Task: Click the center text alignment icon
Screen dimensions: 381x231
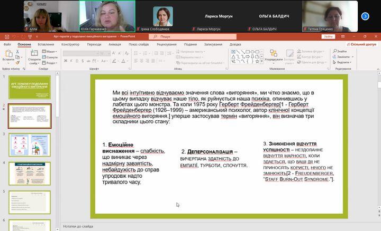Action: pyautogui.click(x=142, y=61)
